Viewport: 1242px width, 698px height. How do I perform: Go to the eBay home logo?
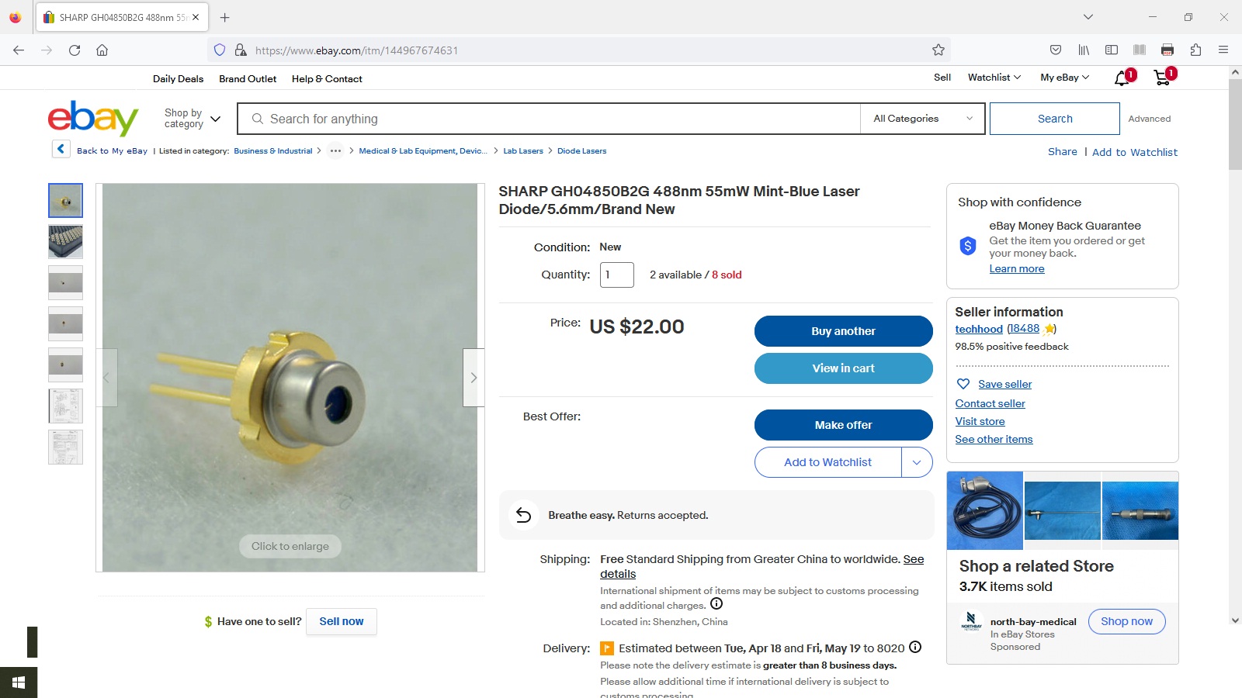[x=93, y=118]
